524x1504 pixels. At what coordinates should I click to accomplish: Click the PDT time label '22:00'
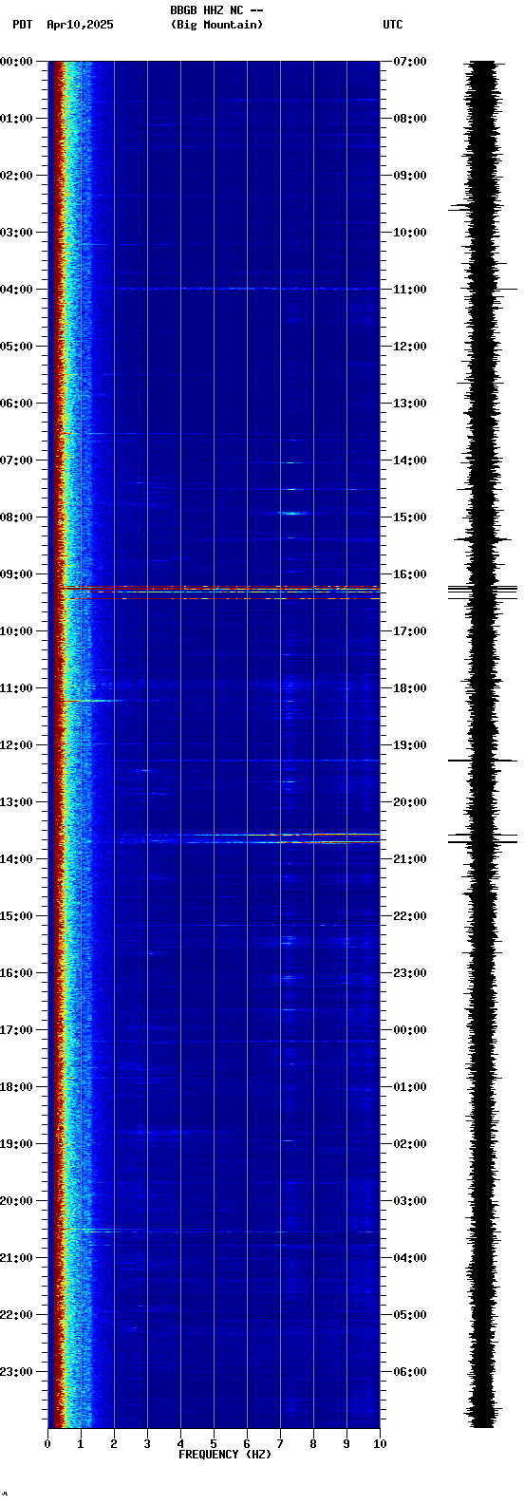[x=16, y=1315]
